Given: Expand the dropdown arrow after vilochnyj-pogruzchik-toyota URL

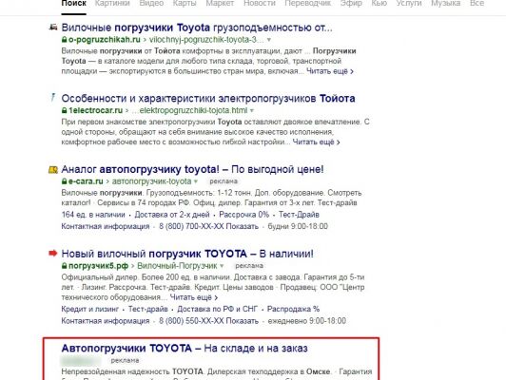Looking at the screenshot, I should click(x=269, y=40).
